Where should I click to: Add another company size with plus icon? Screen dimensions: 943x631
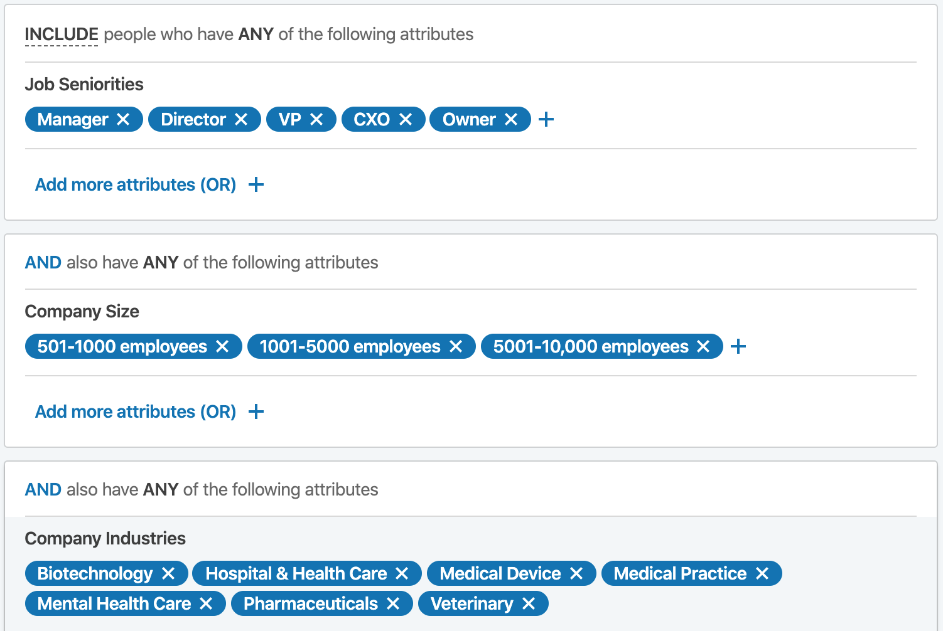(x=738, y=346)
